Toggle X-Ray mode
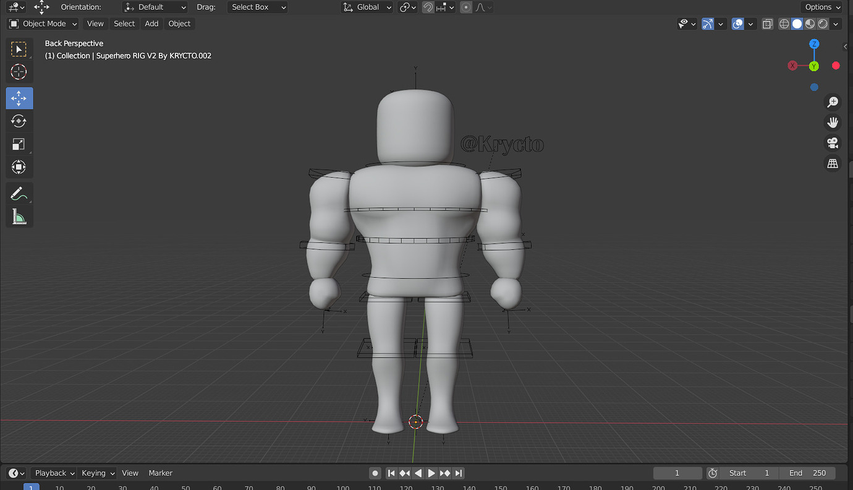This screenshot has height=490, width=853. [767, 24]
